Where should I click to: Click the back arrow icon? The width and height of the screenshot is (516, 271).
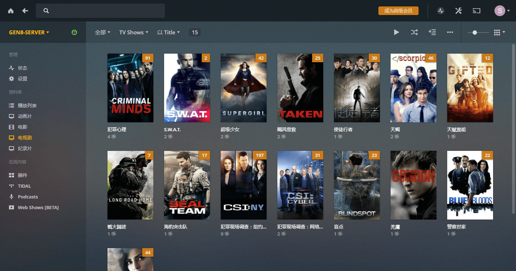tap(25, 11)
